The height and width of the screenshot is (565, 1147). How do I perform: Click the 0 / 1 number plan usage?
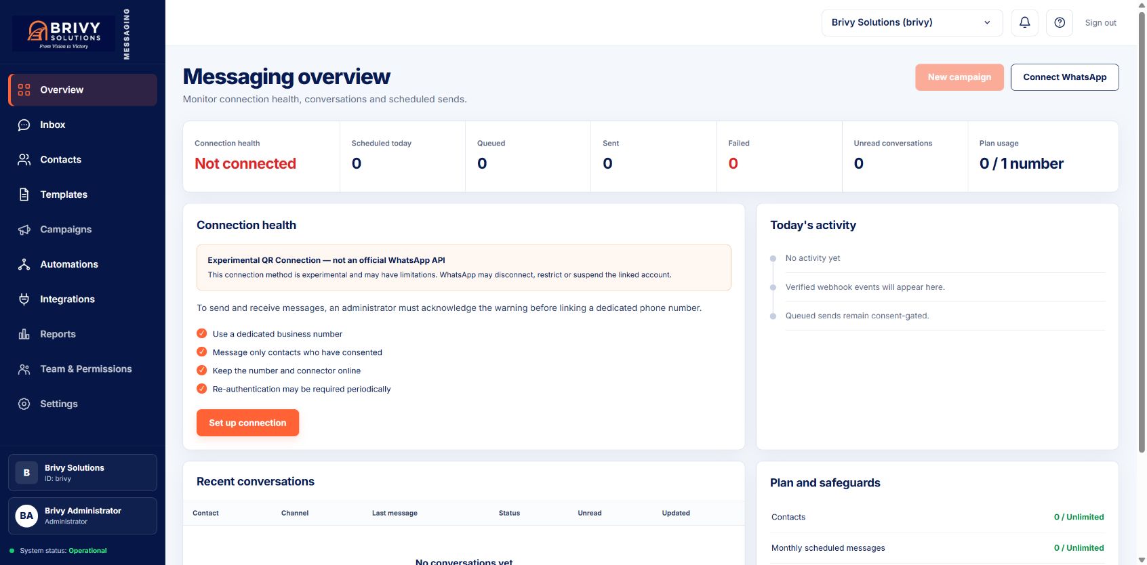tap(1021, 163)
